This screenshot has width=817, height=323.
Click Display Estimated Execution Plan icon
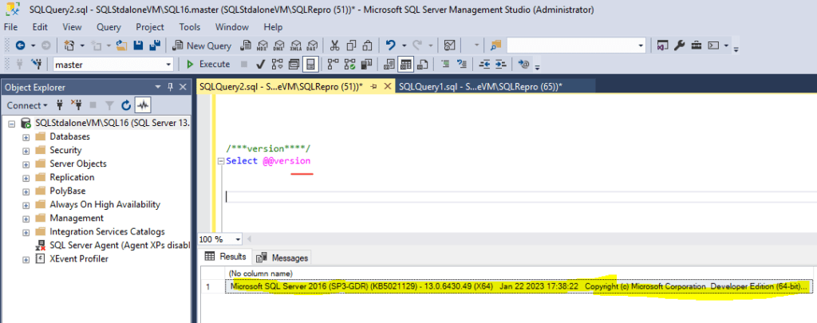pos(277,64)
